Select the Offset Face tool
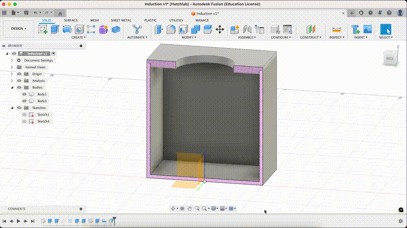 (207, 29)
